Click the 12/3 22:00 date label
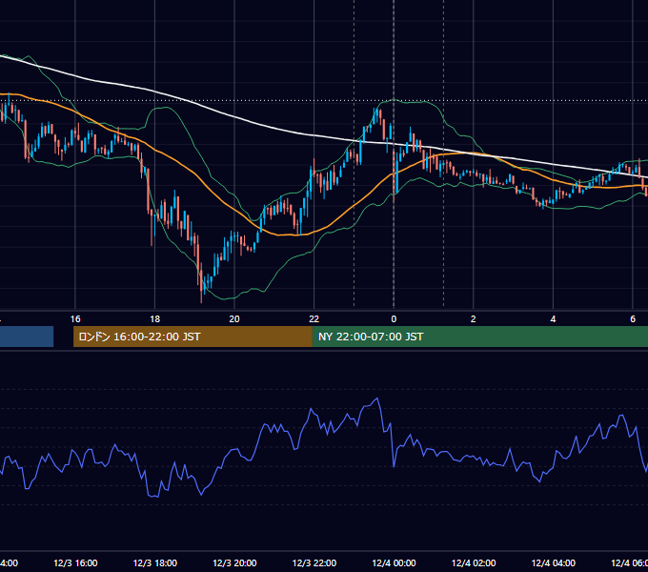648x572 pixels. 314,562
